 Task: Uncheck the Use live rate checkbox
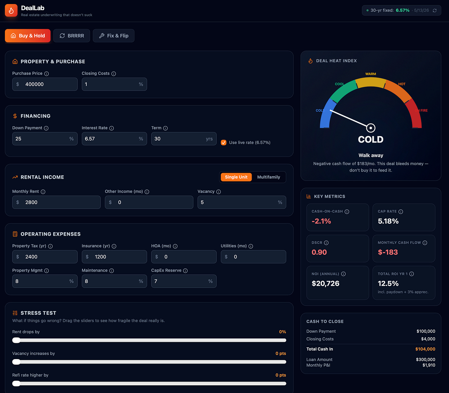[x=224, y=143]
